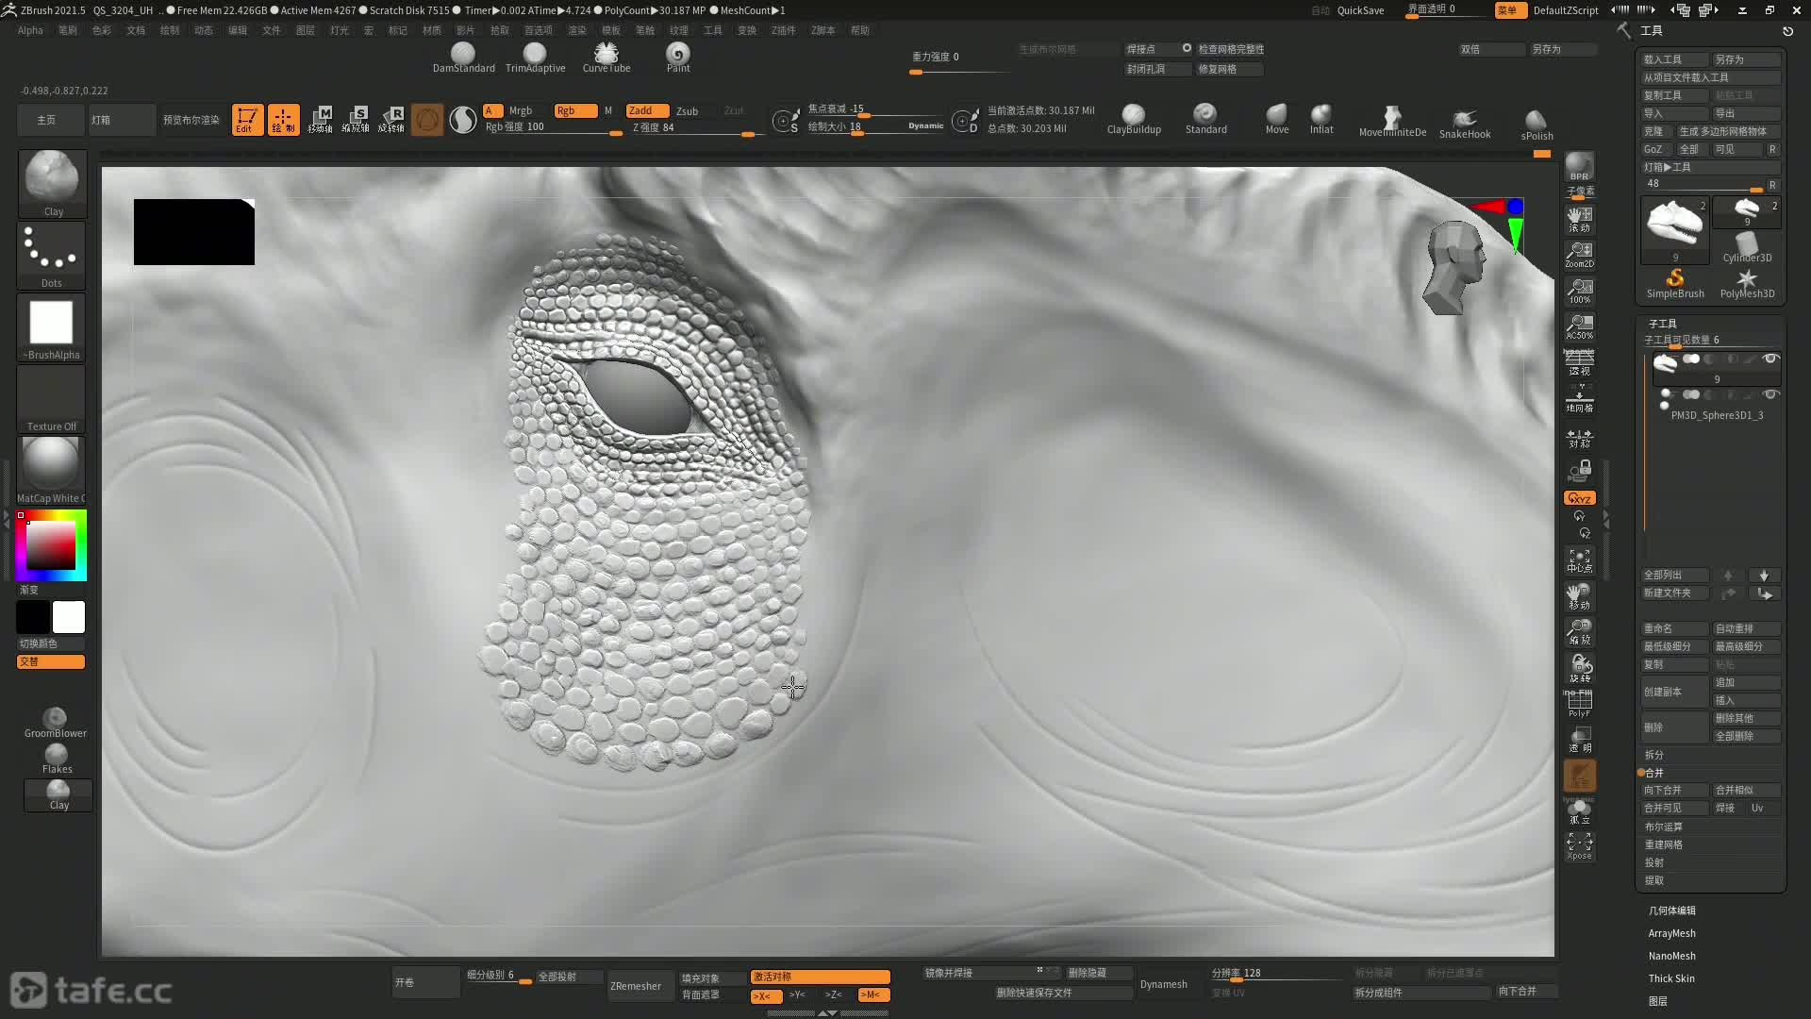Select the Rotate axis (R) tool

[x=391, y=120]
